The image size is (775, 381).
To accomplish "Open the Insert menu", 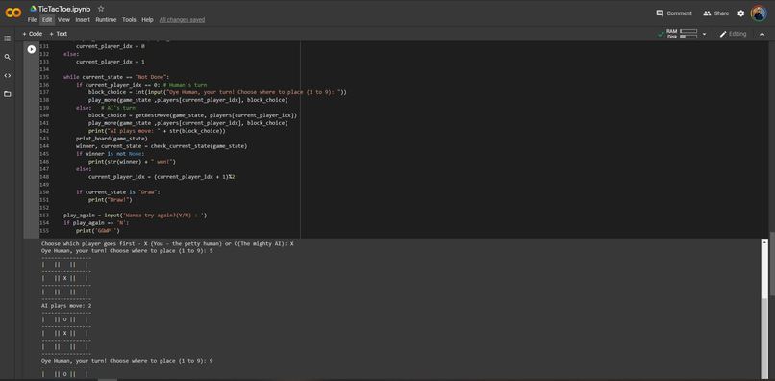I will (83, 20).
